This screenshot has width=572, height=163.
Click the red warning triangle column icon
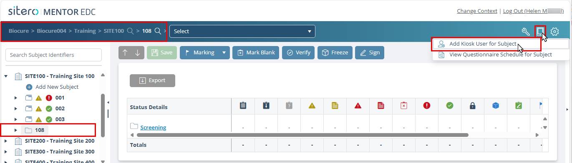(358, 106)
